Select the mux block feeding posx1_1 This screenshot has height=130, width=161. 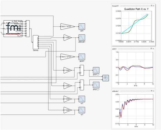tap(82, 70)
